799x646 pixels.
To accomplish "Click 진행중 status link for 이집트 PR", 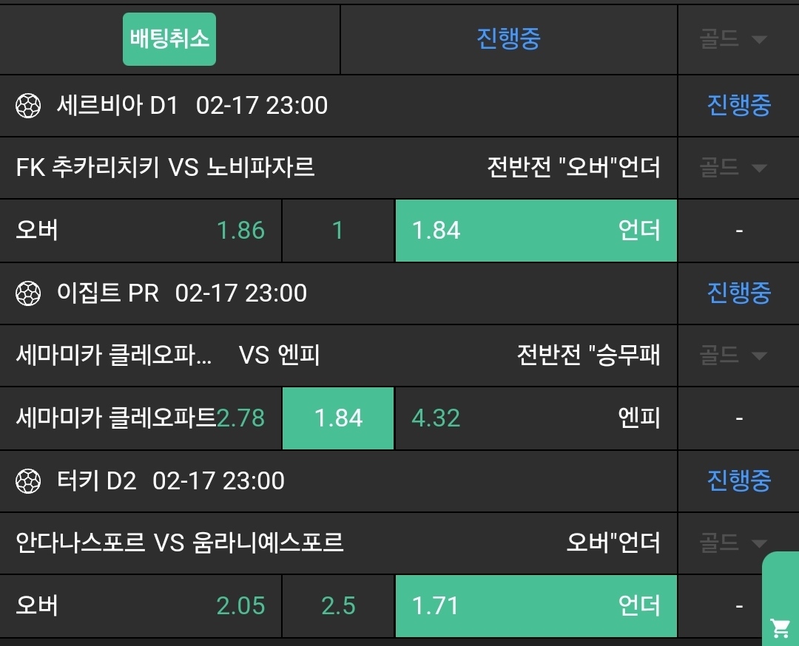I will pyautogui.click(x=738, y=293).
